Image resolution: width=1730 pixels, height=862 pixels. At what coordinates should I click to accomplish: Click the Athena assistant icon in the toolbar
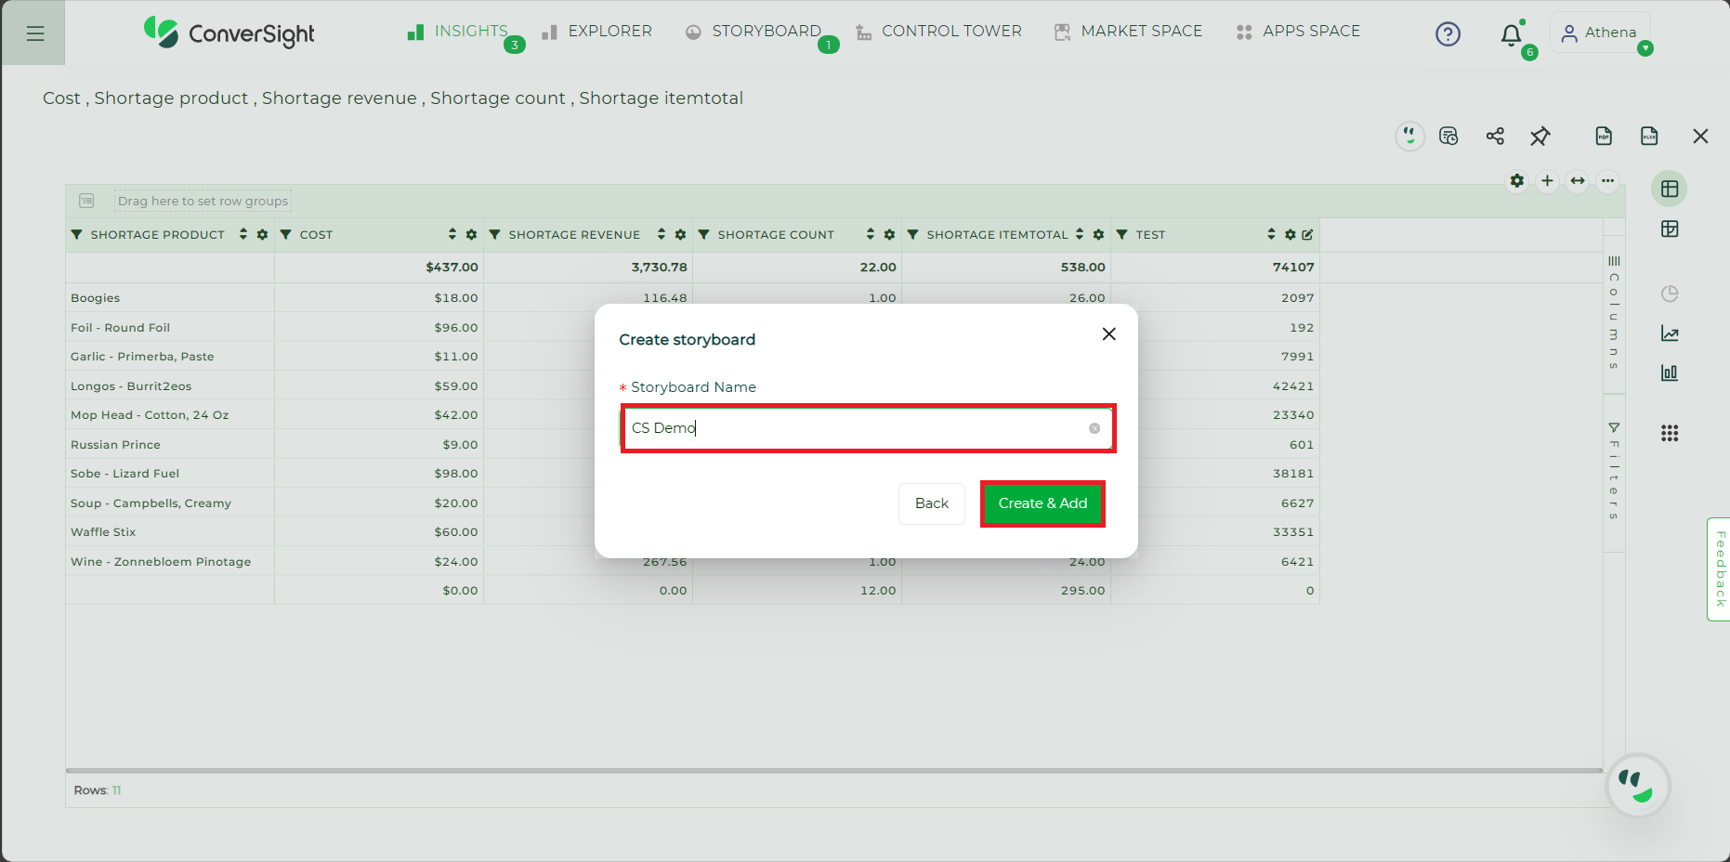pos(1409,137)
